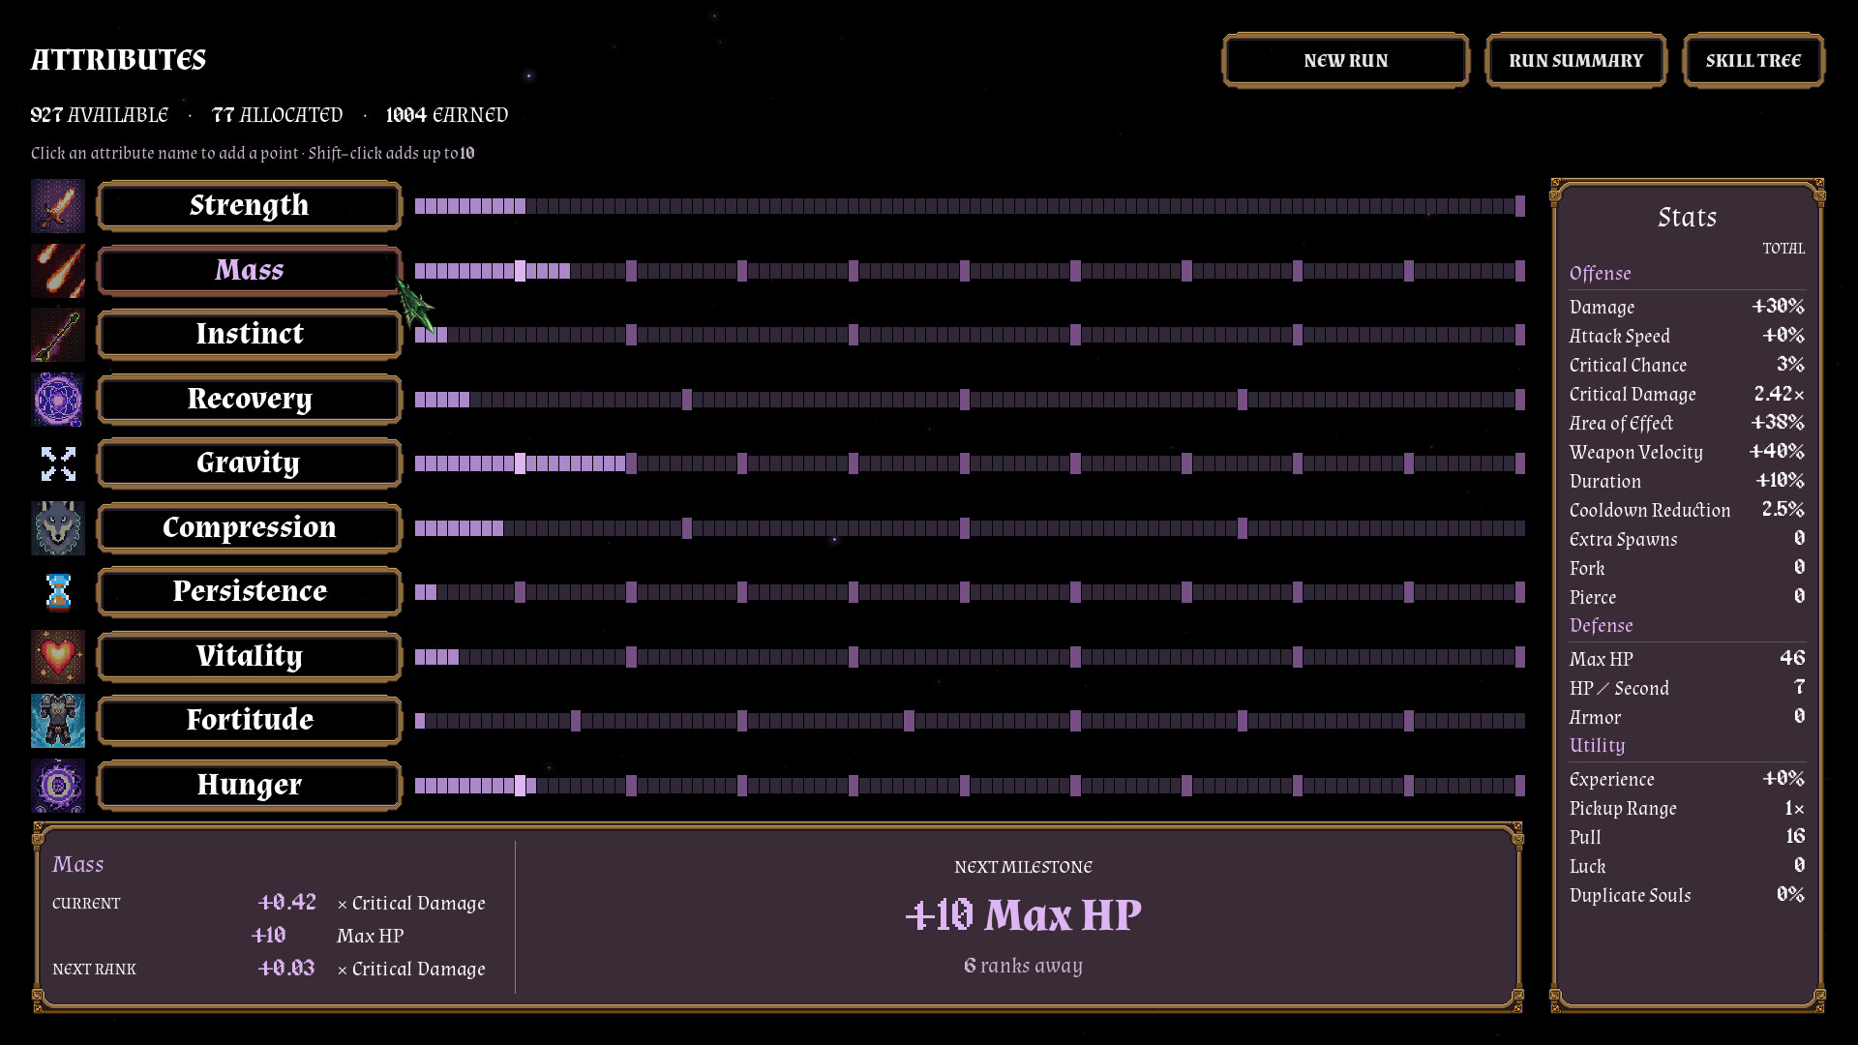
Task: Click the Strength progress bar
Action: point(970,206)
